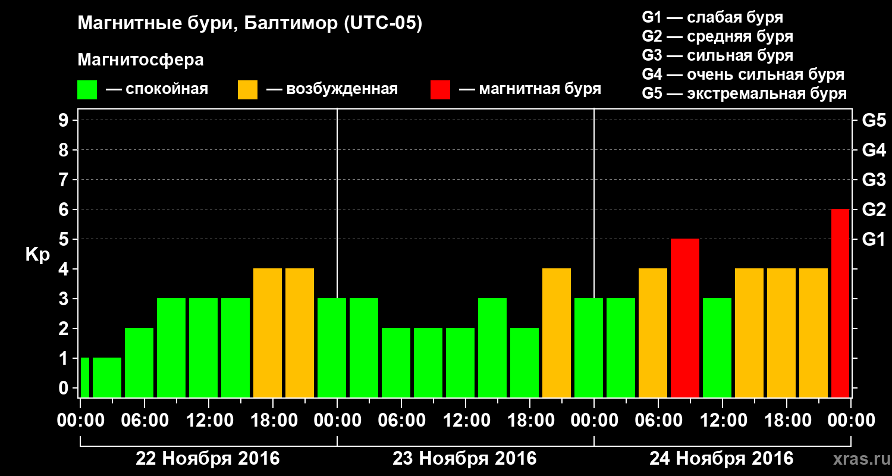Click the green bar between red and orange bars on 24 November

(x=717, y=347)
